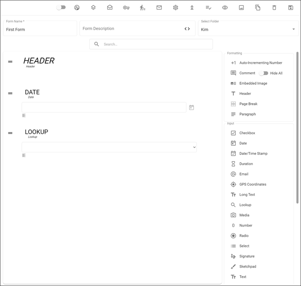The width and height of the screenshot is (301, 286).
Task: Open the LOOKUP dropdown
Action: coord(109,147)
